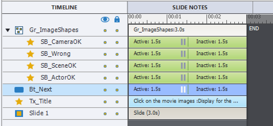Image resolution: width=273 pixels, height=126 pixels.
Task: Toggle lock dot for SB_ActorOK
Action: point(117,78)
